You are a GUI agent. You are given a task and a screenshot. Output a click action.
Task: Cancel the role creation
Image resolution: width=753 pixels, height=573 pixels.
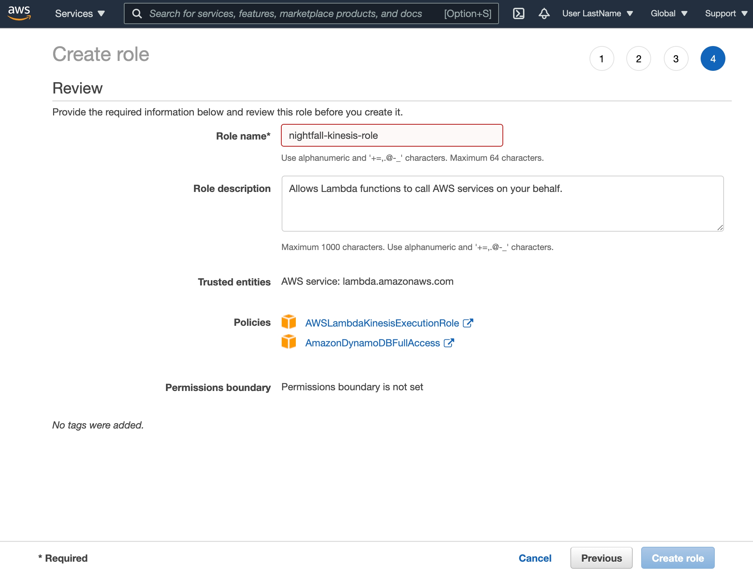point(535,558)
